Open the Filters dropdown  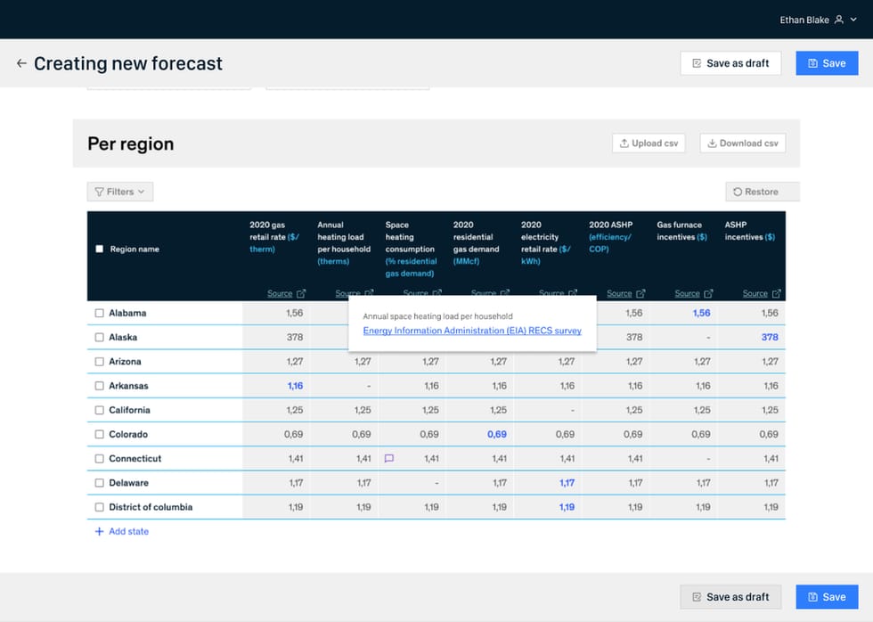(119, 192)
